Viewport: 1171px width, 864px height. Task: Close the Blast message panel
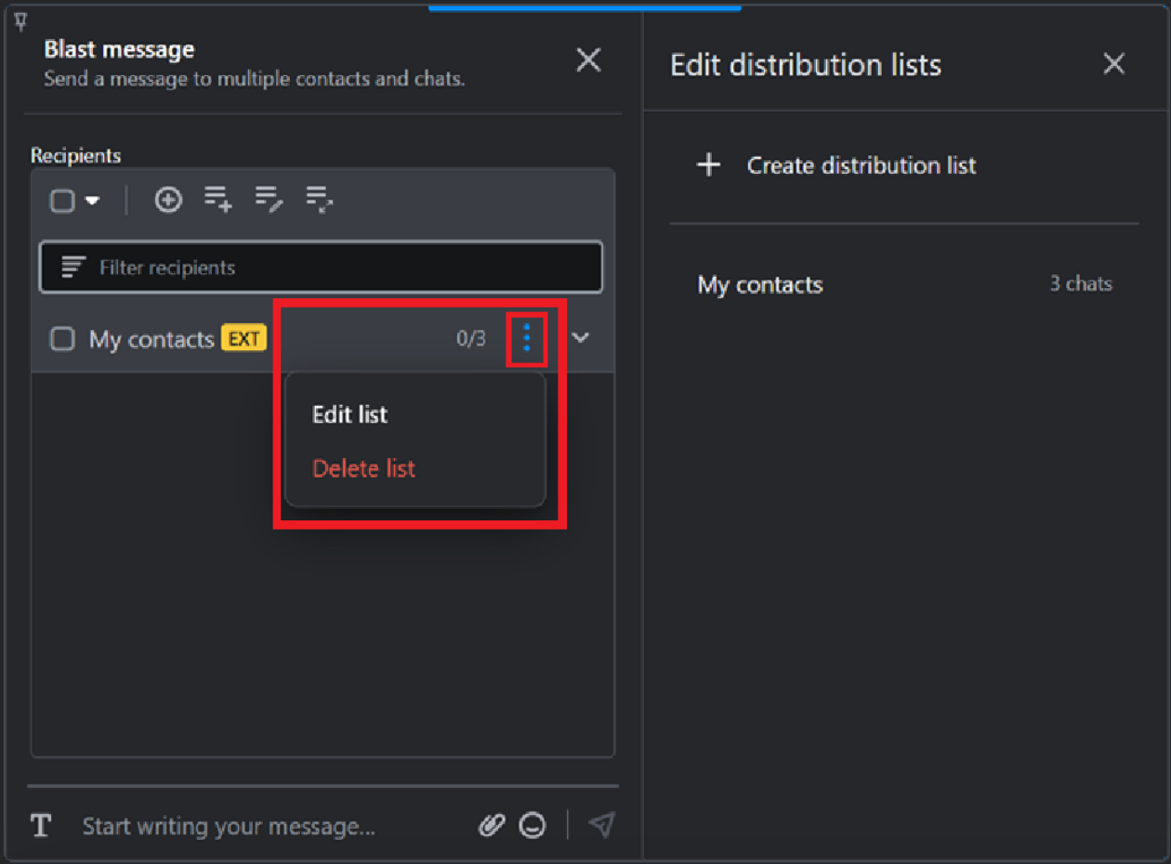[x=588, y=60]
